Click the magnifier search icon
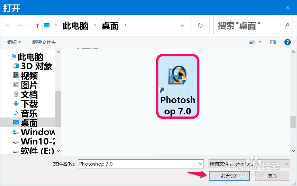 287,25
